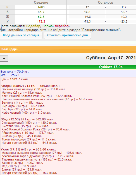This screenshot has height=175, width=136.
Task: Click the green Суббота 17.04 day bar
Action: coord(68,67)
